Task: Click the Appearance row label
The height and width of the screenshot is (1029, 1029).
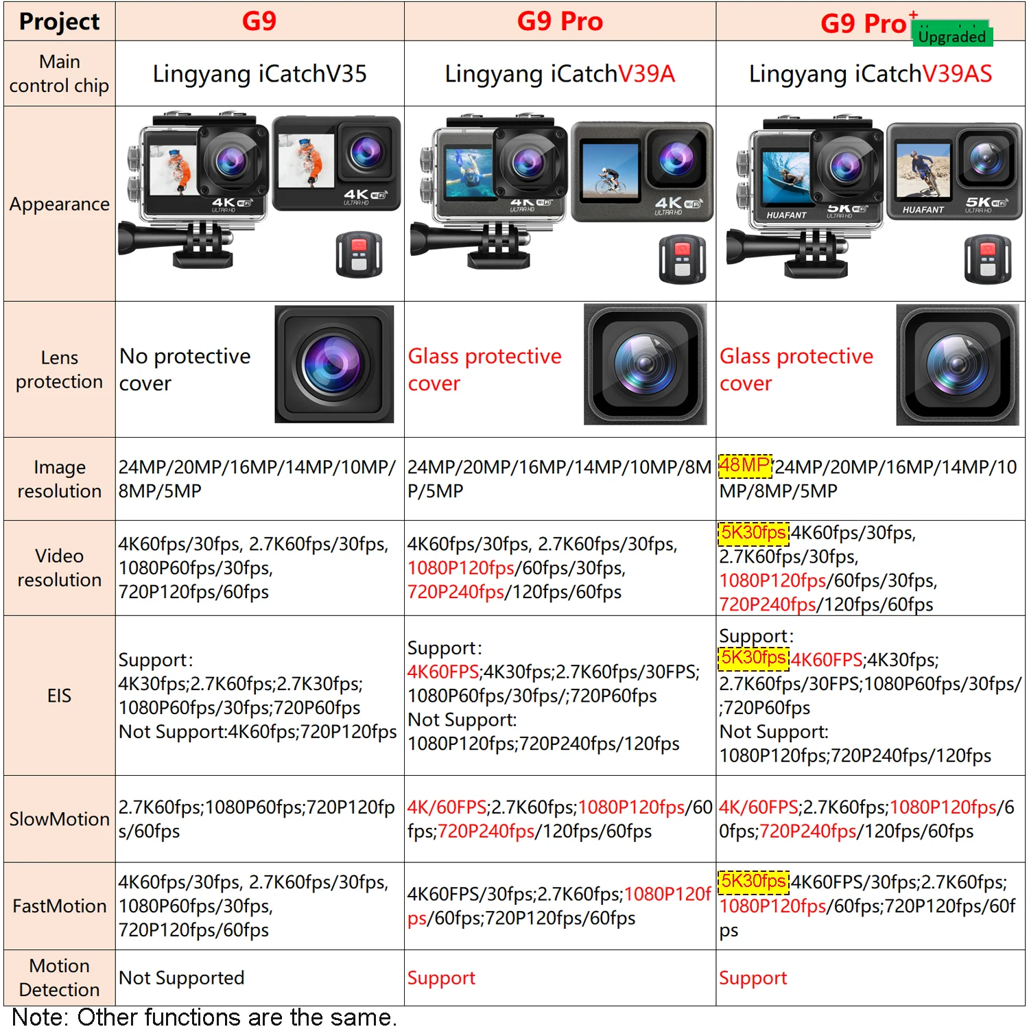Action: pos(59,204)
